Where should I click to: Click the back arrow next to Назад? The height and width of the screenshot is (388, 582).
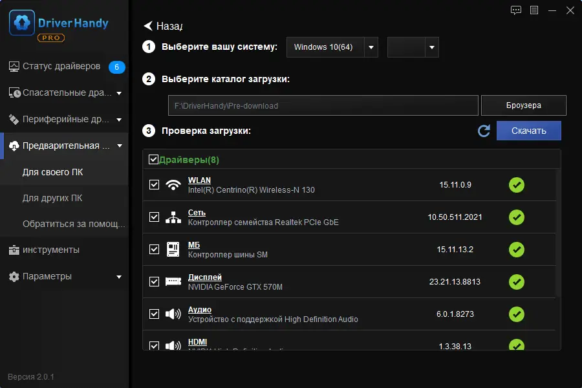tap(148, 26)
